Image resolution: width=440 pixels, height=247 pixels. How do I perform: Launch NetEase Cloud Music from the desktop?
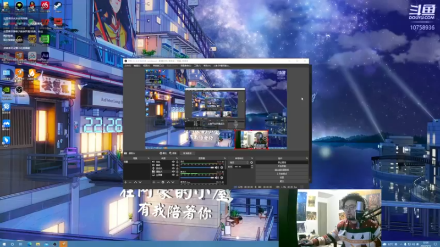tap(45, 6)
